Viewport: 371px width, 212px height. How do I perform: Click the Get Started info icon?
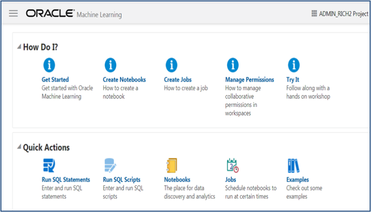[49, 65]
